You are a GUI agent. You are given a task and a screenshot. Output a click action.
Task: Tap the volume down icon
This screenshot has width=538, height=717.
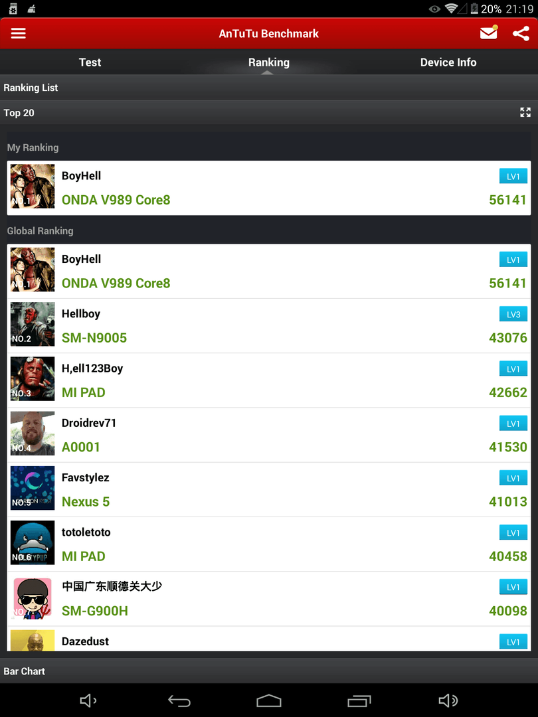[88, 700]
